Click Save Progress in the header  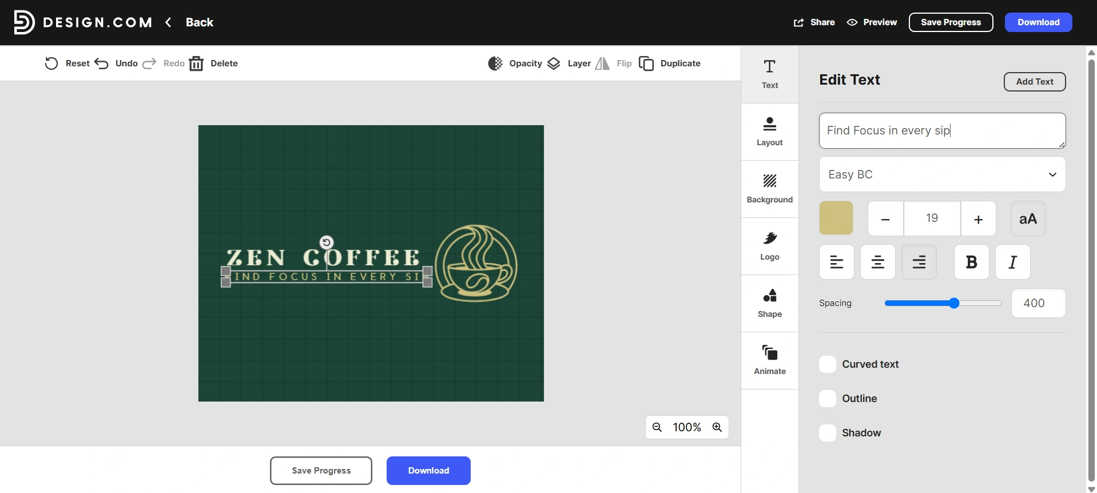pos(951,22)
